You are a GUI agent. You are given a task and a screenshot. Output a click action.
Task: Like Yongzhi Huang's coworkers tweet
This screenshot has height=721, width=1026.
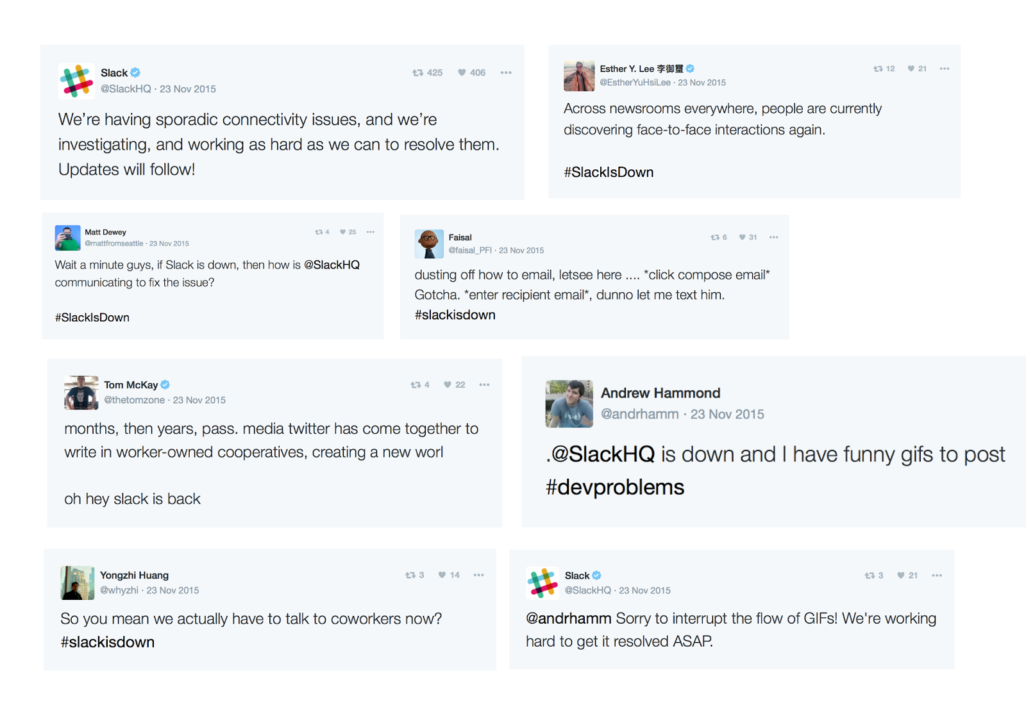pos(442,576)
